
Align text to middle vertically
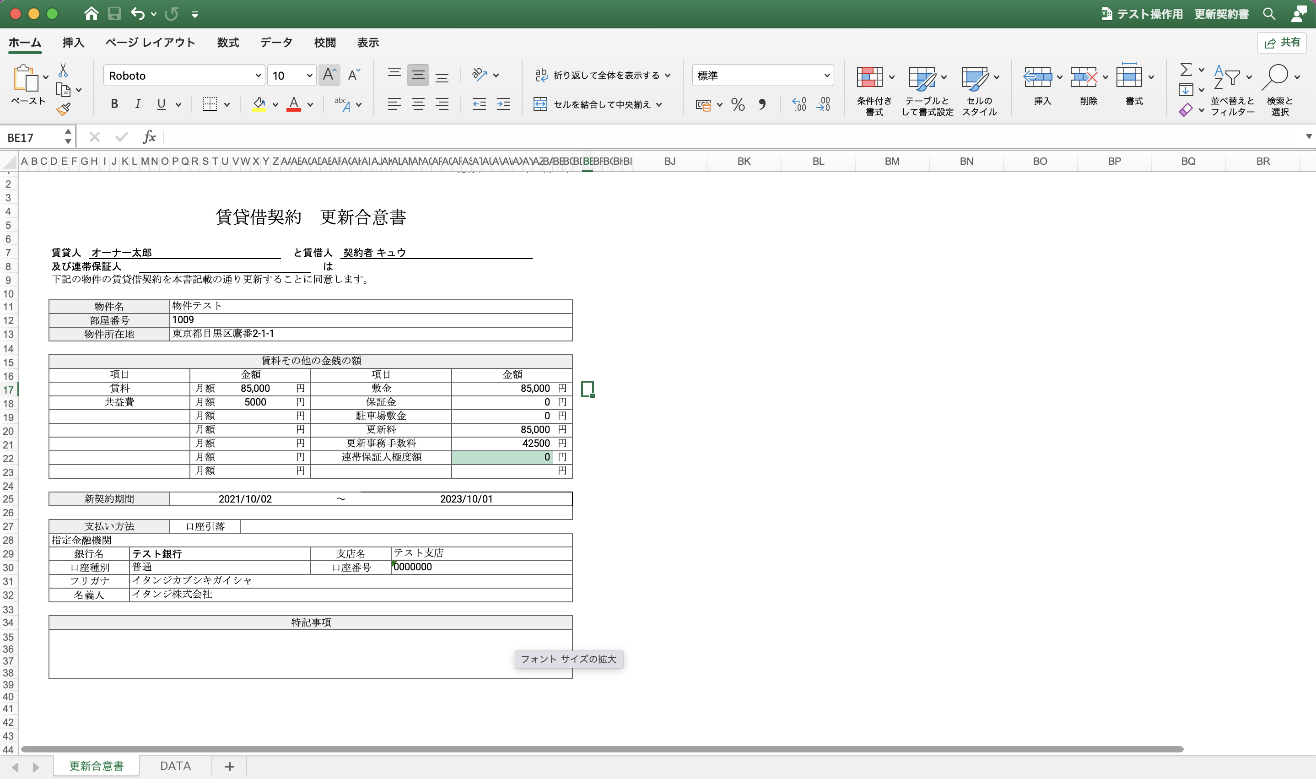(x=418, y=75)
